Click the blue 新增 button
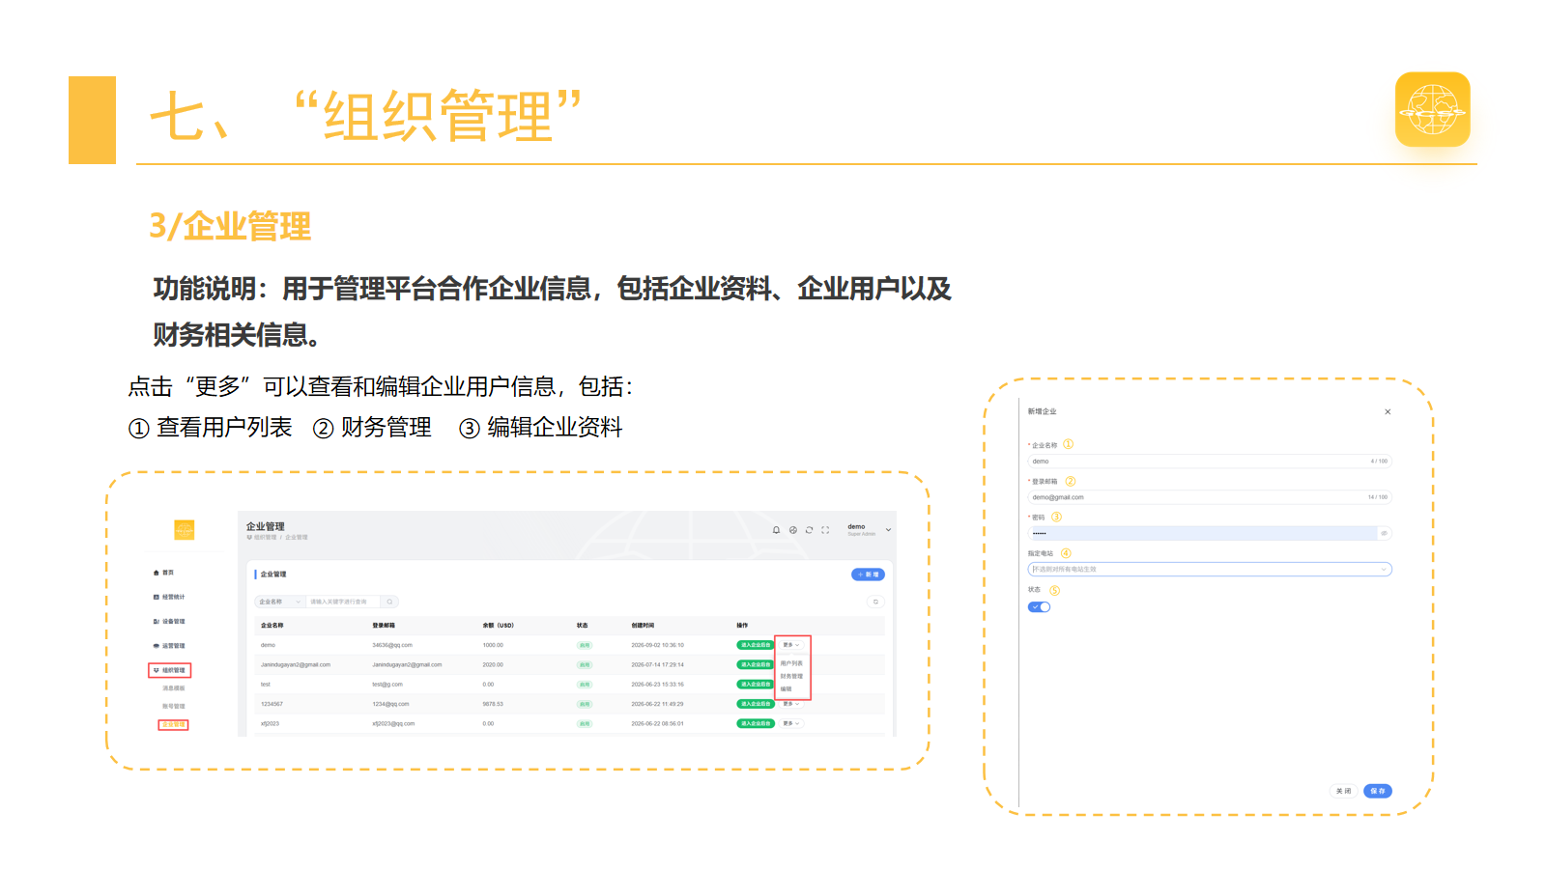Viewport: 1546px width, 869px height. (868, 575)
